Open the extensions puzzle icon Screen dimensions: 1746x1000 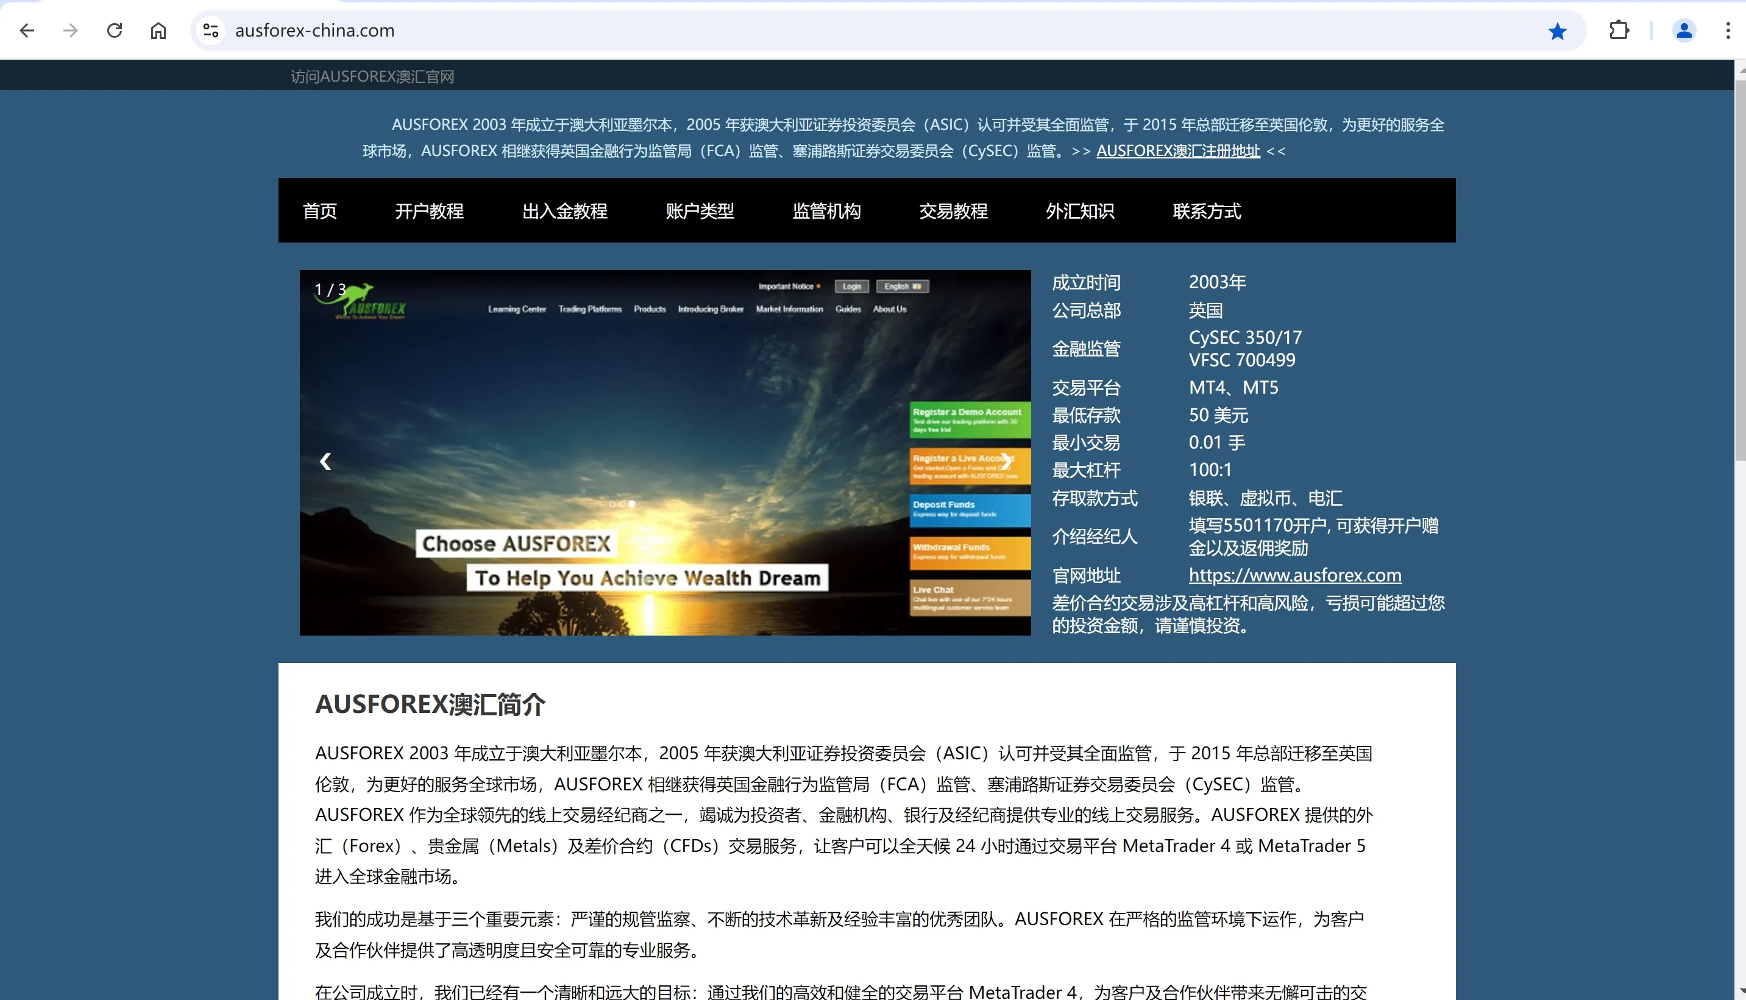tap(1619, 30)
